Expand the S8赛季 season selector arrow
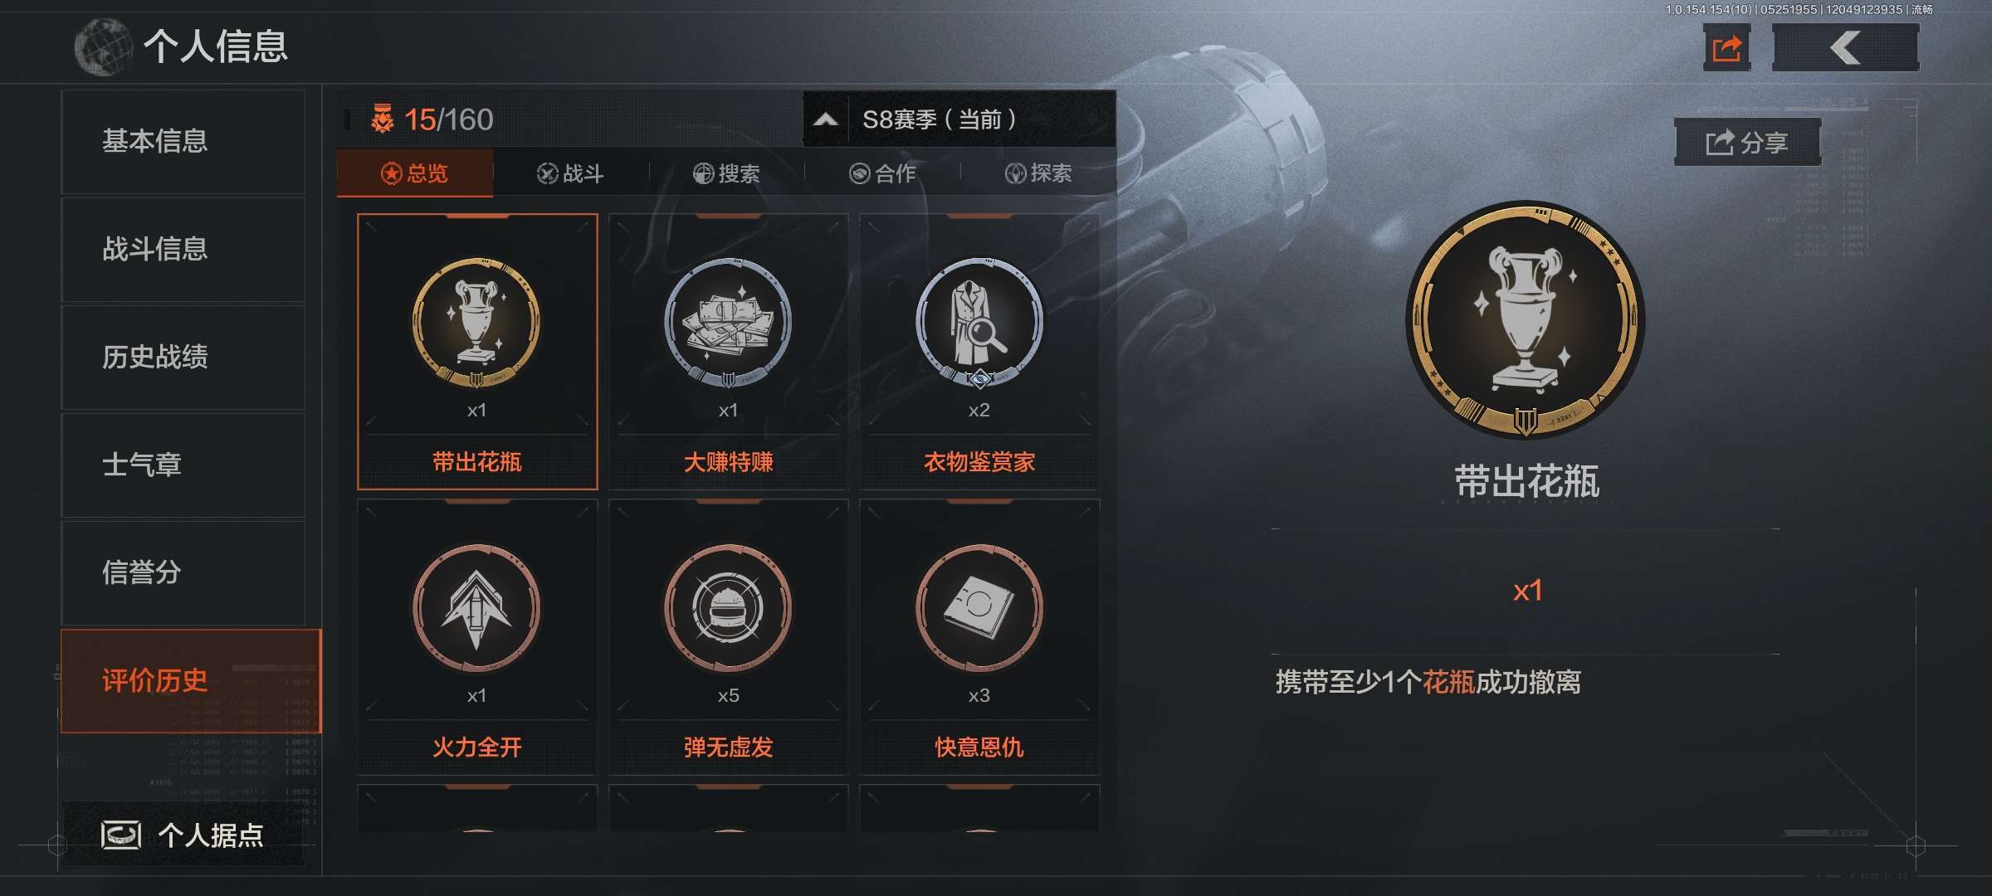Screen dimensions: 1992x896 point(825,119)
